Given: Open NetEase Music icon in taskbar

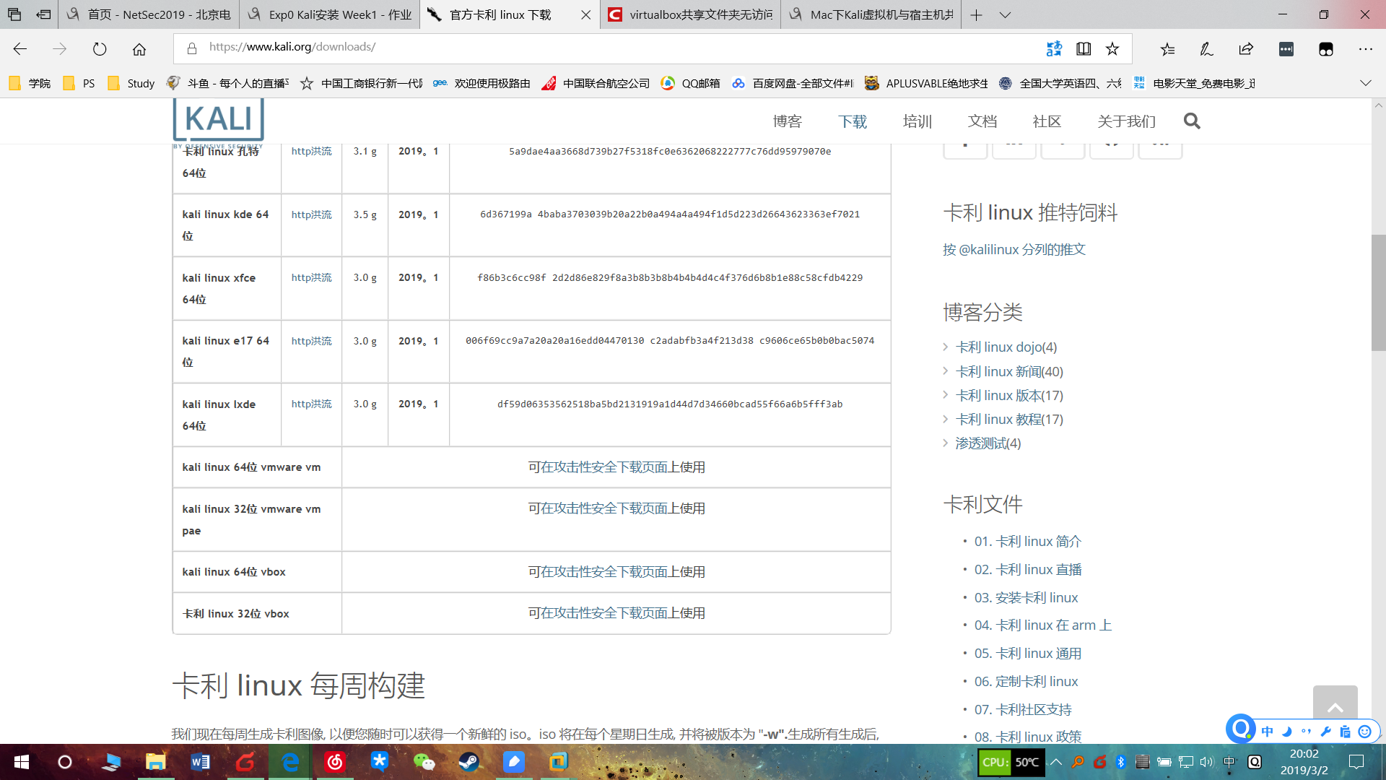Looking at the screenshot, I should pos(335,762).
